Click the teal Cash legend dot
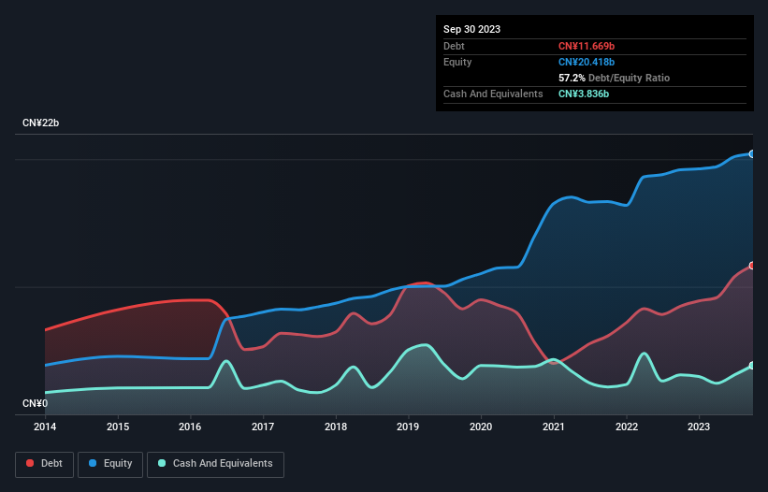The height and width of the screenshot is (492, 768). (x=162, y=463)
